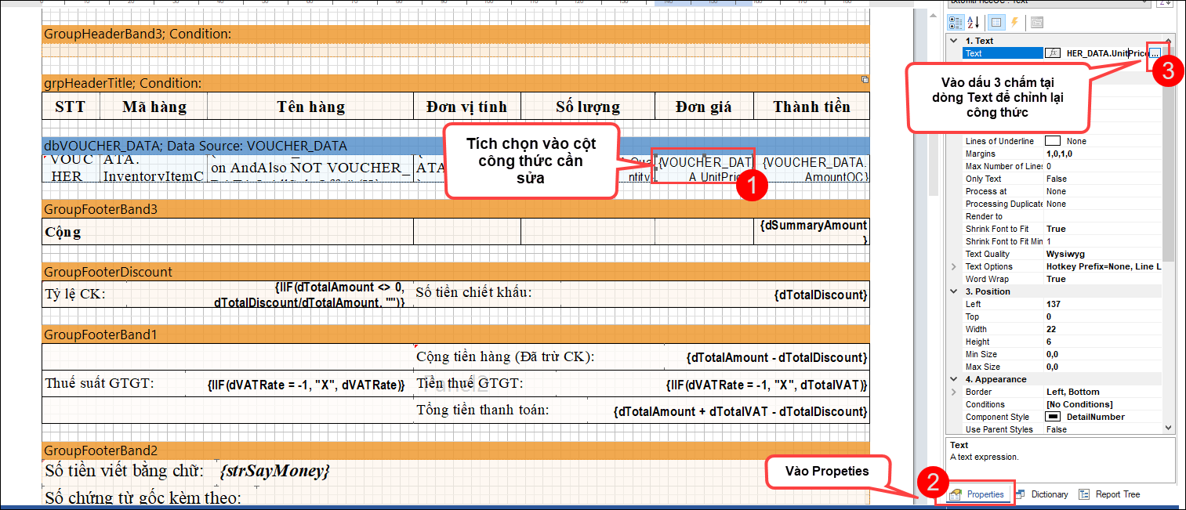Viewport: 1186px width, 510px height.
Task: Select the UnitPrice cell in data band
Action: click(703, 168)
